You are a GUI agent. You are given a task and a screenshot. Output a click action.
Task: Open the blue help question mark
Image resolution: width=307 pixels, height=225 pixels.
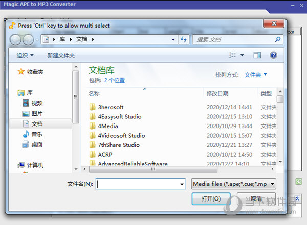273,55
